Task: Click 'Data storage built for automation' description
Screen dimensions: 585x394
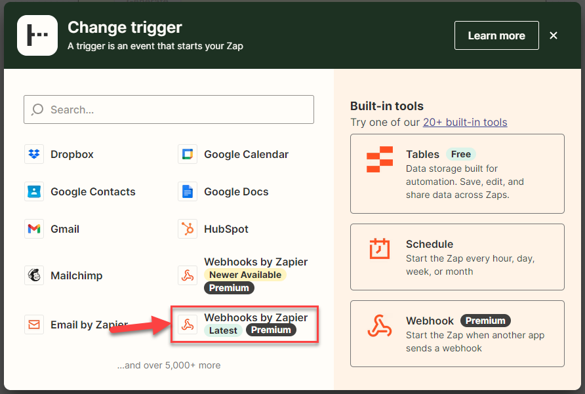Action: pos(465,182)
